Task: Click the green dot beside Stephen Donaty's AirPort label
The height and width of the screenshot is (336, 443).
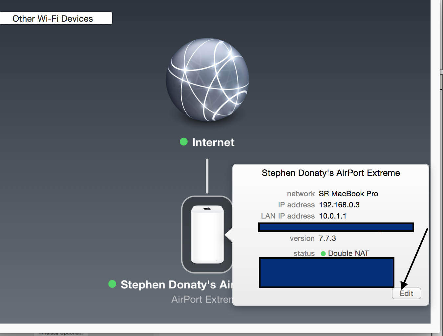Action: 112,284
